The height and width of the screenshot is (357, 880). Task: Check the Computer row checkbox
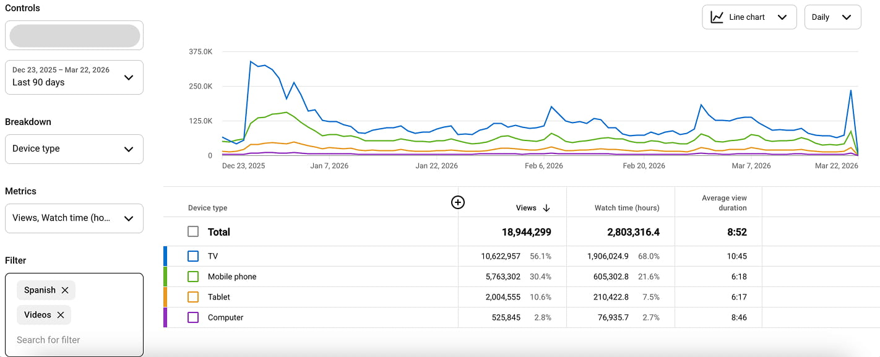(x=194, y=317)
